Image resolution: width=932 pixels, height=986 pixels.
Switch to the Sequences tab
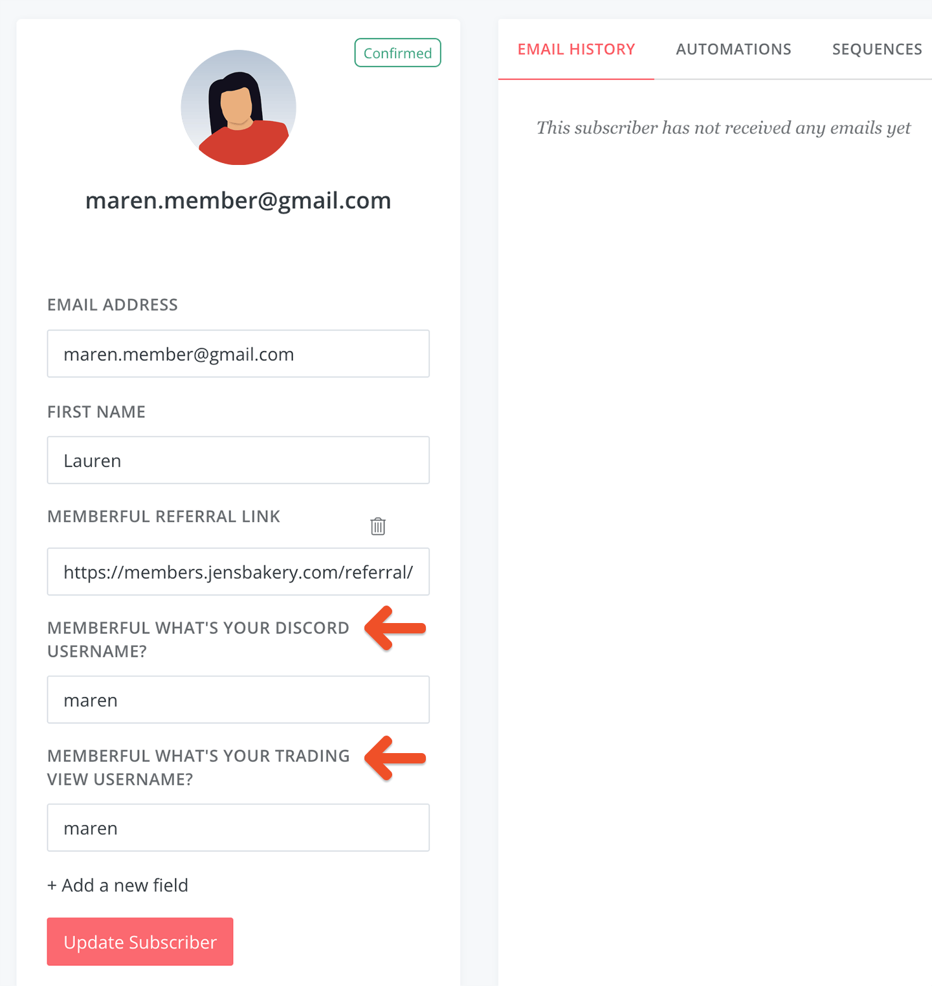click(x=877, y=49)
